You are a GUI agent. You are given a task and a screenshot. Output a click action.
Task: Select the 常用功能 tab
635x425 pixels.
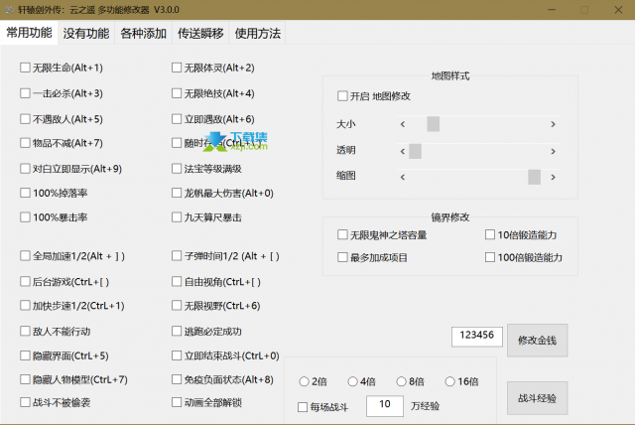29,33
